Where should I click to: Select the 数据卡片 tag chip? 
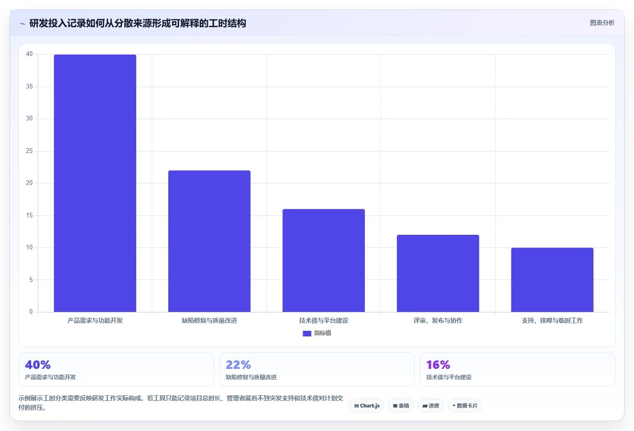point(465,406)
